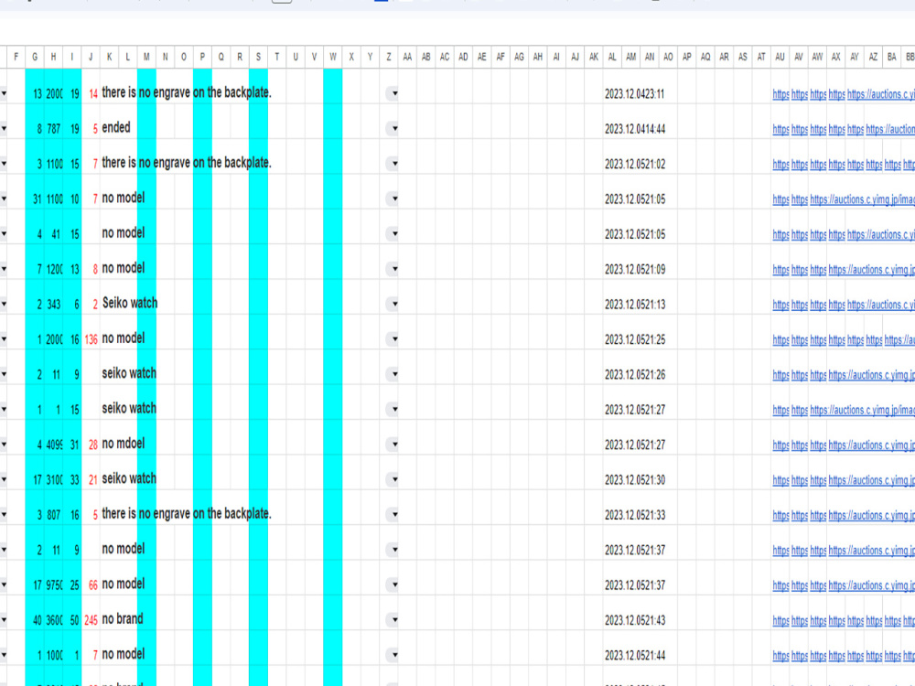915x686 pixels.
Task: Expand the dropdown in the 2023.12.0521:44 row
Action: point(393,655)
